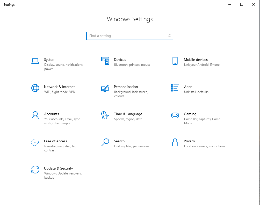Open the Devices heading link
This screenshot has width=260, height=205.
pyautogui.click(x=120, y=60)
